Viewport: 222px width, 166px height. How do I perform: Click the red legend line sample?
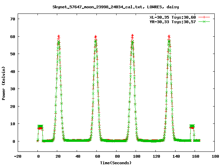pyautogui.click(x=204, y=17)
